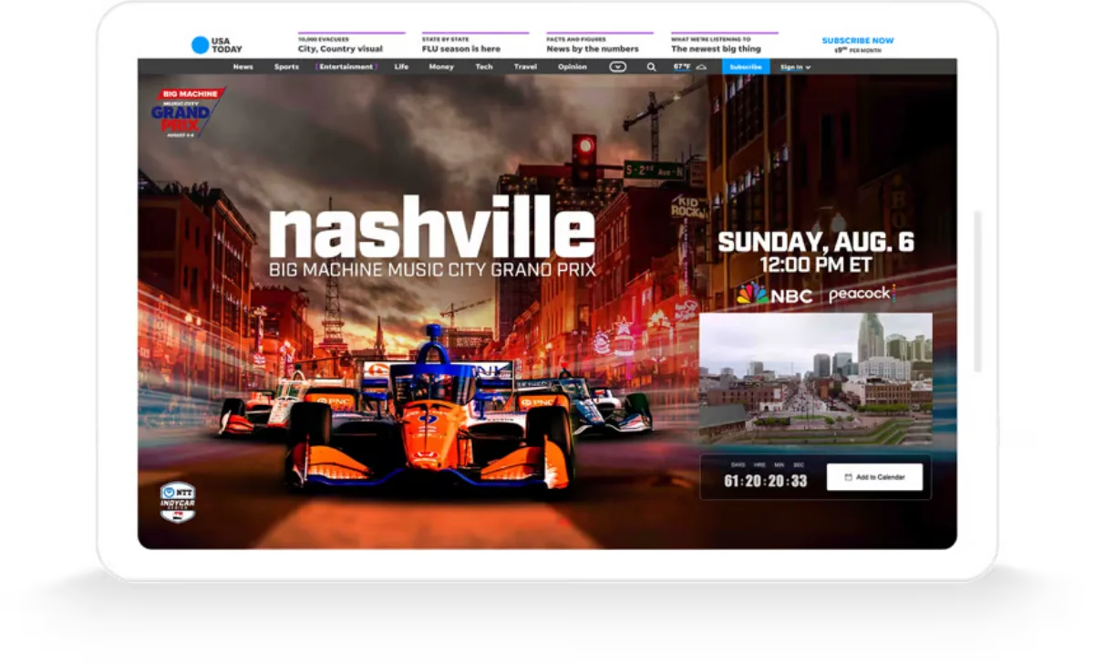Click the NTT IndyCar Series badge
Screen dimensions: 1094x666
pyautogui.click(x=177, y=502)
